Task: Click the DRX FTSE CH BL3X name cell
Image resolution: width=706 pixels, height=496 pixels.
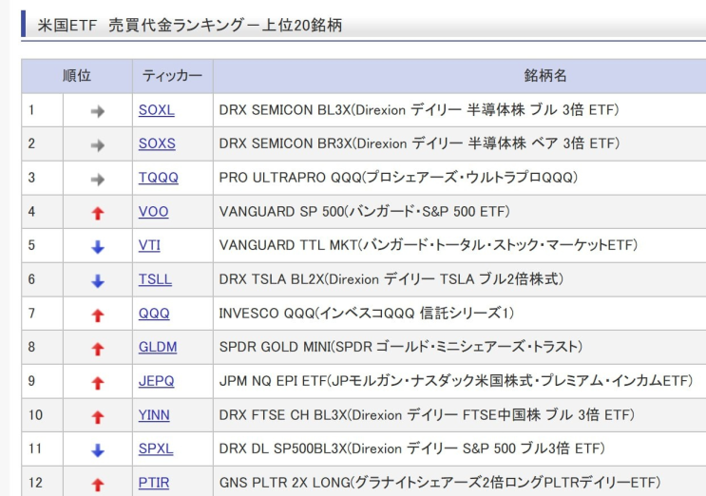Action: click(460, 415)
